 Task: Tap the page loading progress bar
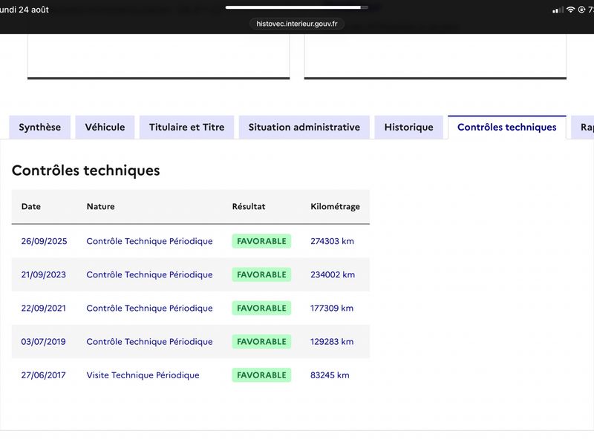click(296, 7)
